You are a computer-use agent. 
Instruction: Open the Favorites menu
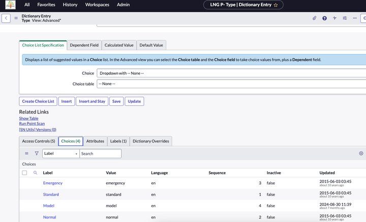46,5
